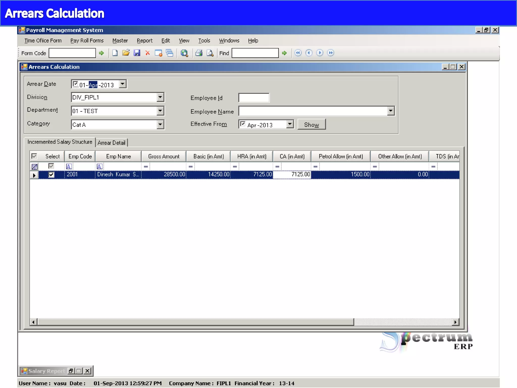This screenshot has height=388, width=517.
Task: Expand the Employee Name dropdown
Action: click(391, 111)
